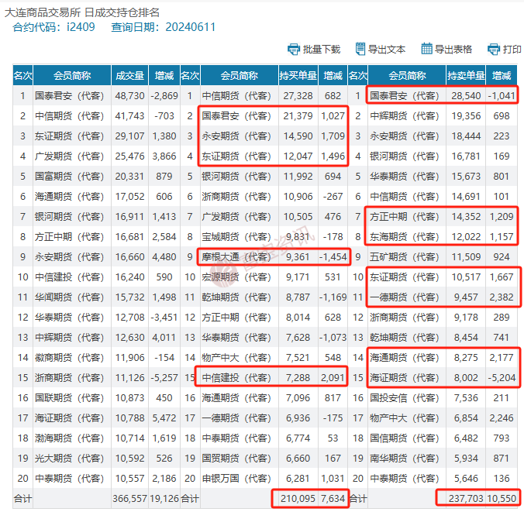Screen dimensions: 524x512
Task: Open the 导出表格 link
Action: click(453, 50)
